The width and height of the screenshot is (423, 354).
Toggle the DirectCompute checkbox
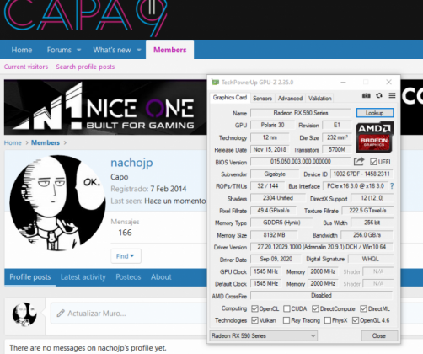(x=315, y=308)
